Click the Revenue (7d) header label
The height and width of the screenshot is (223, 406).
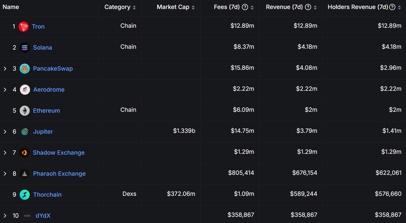click(x=285, y=7)
